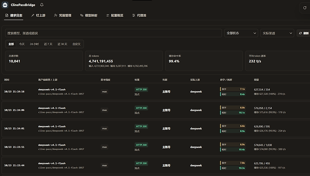Click the 用量 column header
The width and height of the screenshot is (310, 176).
click(x=257, y=80)
